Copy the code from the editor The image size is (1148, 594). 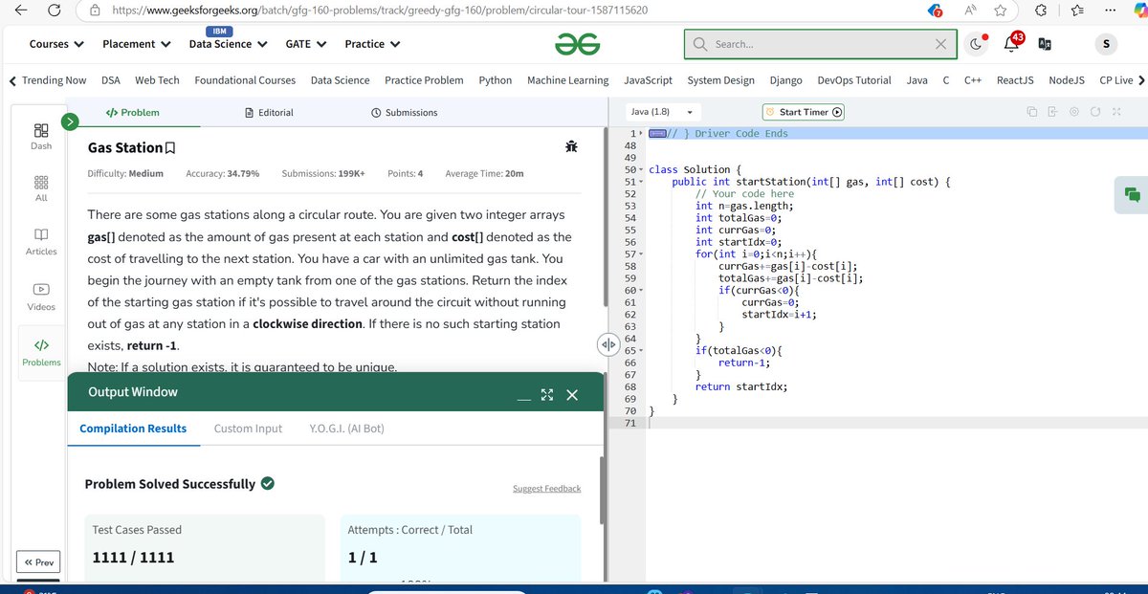click(x=1033, y=112)
